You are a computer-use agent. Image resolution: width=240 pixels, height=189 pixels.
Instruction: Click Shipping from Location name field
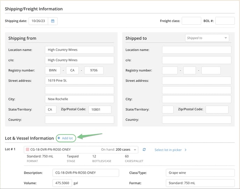(79, 50)
